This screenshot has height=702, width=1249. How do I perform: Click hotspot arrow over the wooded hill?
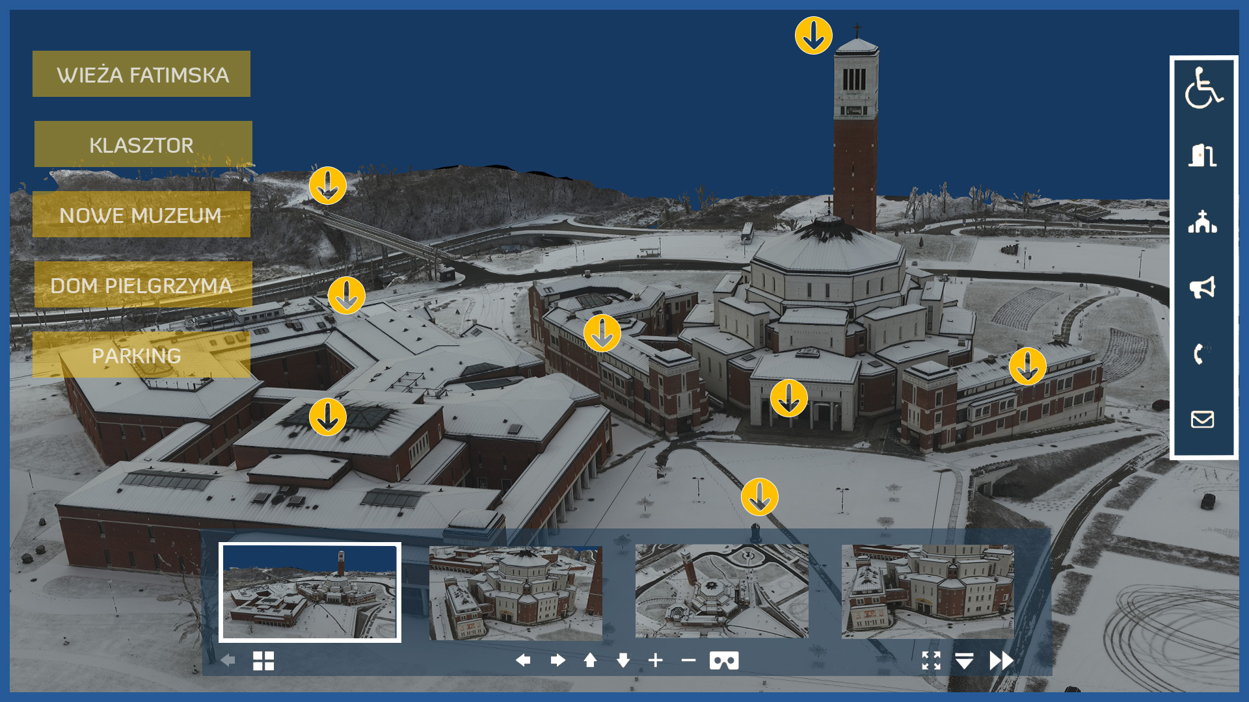coord(327,186)
